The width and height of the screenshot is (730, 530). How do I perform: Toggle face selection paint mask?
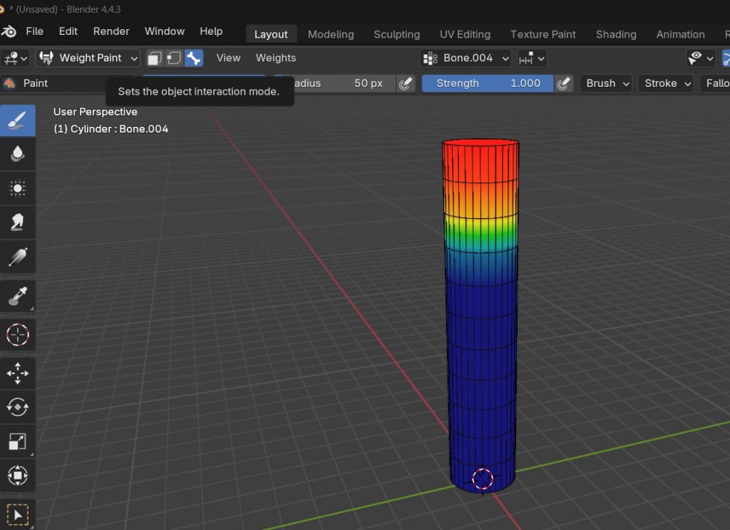[155, 58]
